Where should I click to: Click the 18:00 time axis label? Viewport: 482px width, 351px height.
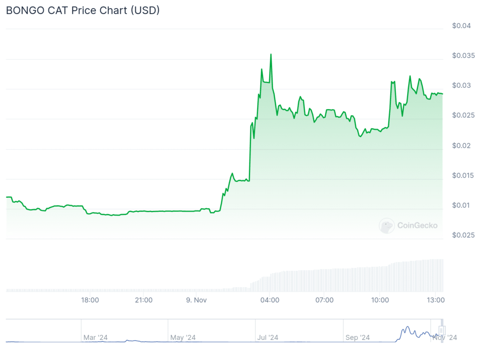point(89,300)
